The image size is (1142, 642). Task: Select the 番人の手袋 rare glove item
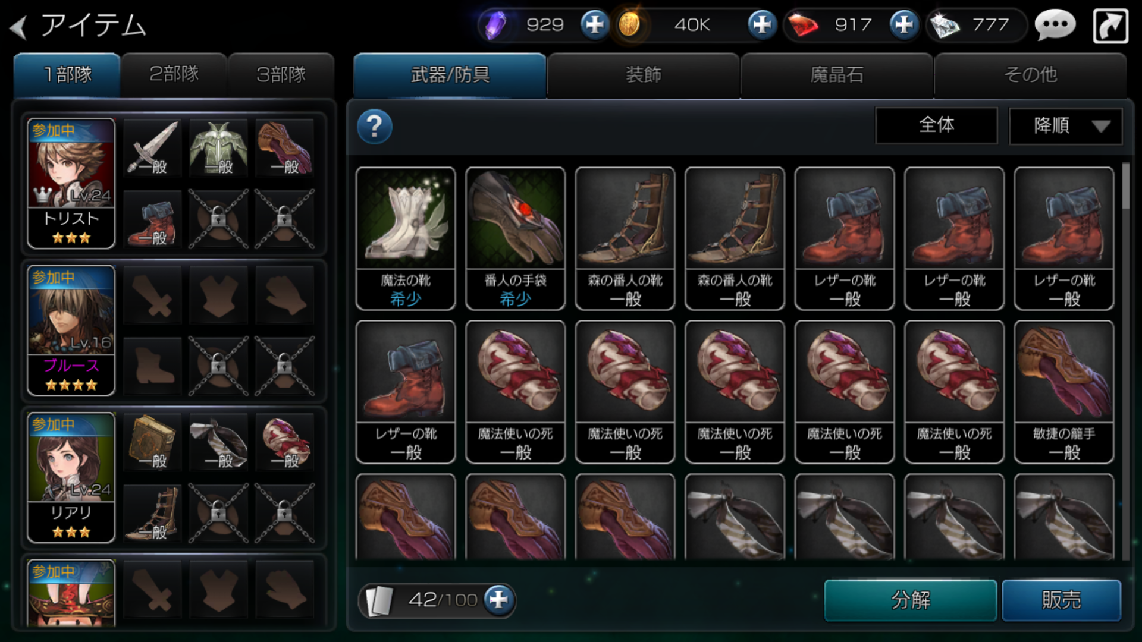(x=515, y=238)
